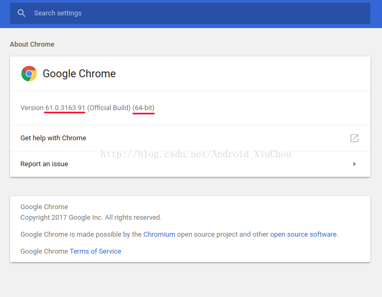Expand the Report an issue arrow
This screenshot has height=297, width=382.
click(x=354, y=164)
